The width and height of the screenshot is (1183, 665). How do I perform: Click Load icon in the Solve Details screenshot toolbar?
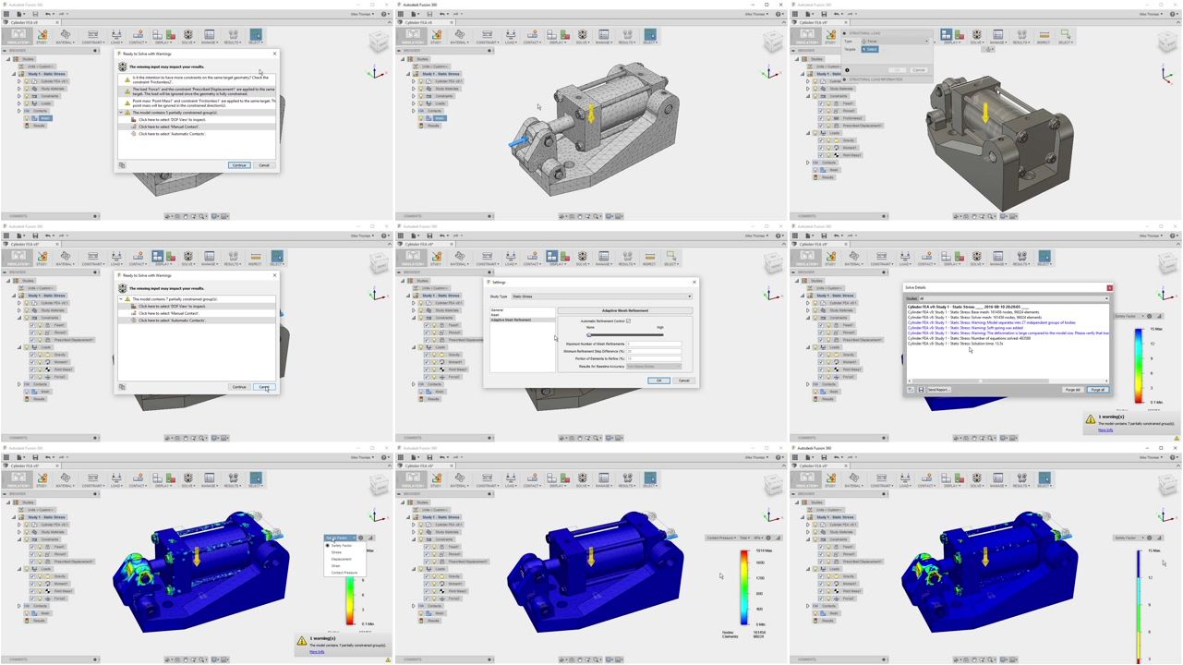click(x=905, y=257)
